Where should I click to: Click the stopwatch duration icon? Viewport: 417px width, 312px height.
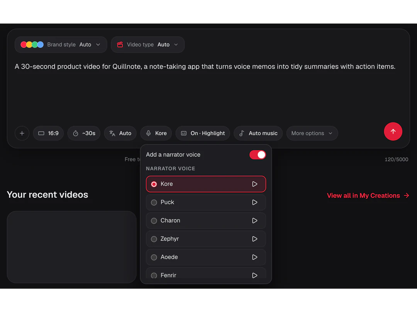click(76, 133)
